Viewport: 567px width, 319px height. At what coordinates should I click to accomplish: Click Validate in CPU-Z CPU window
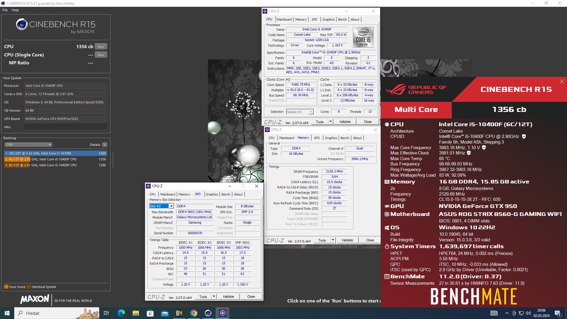(345, 122)
